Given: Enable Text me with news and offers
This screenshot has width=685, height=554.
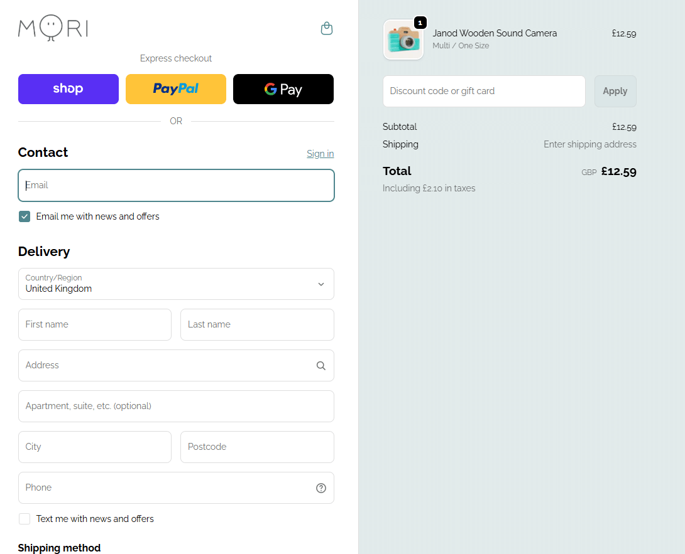Looking at the screenshot, I should [x=25, y=519].
